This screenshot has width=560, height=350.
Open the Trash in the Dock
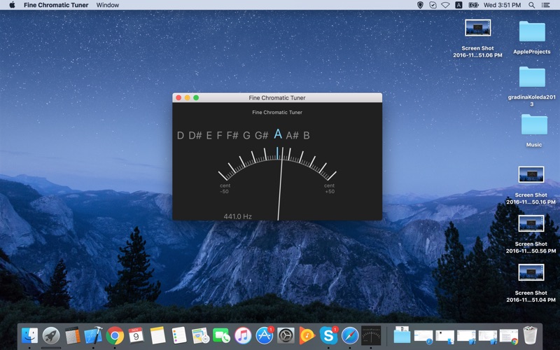click(530, 335)
